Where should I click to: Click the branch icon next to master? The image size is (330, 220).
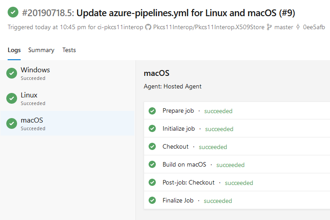point(269,27)
